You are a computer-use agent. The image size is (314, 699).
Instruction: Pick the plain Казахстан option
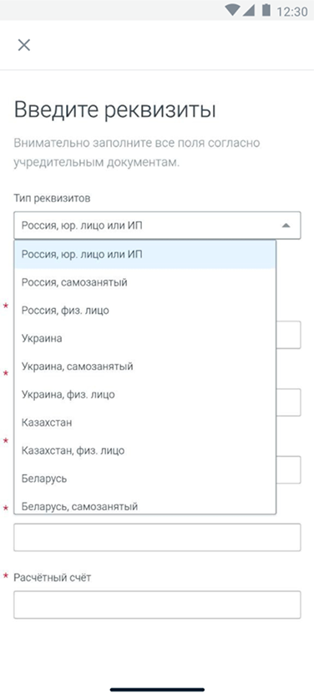[x=145, y=423]
